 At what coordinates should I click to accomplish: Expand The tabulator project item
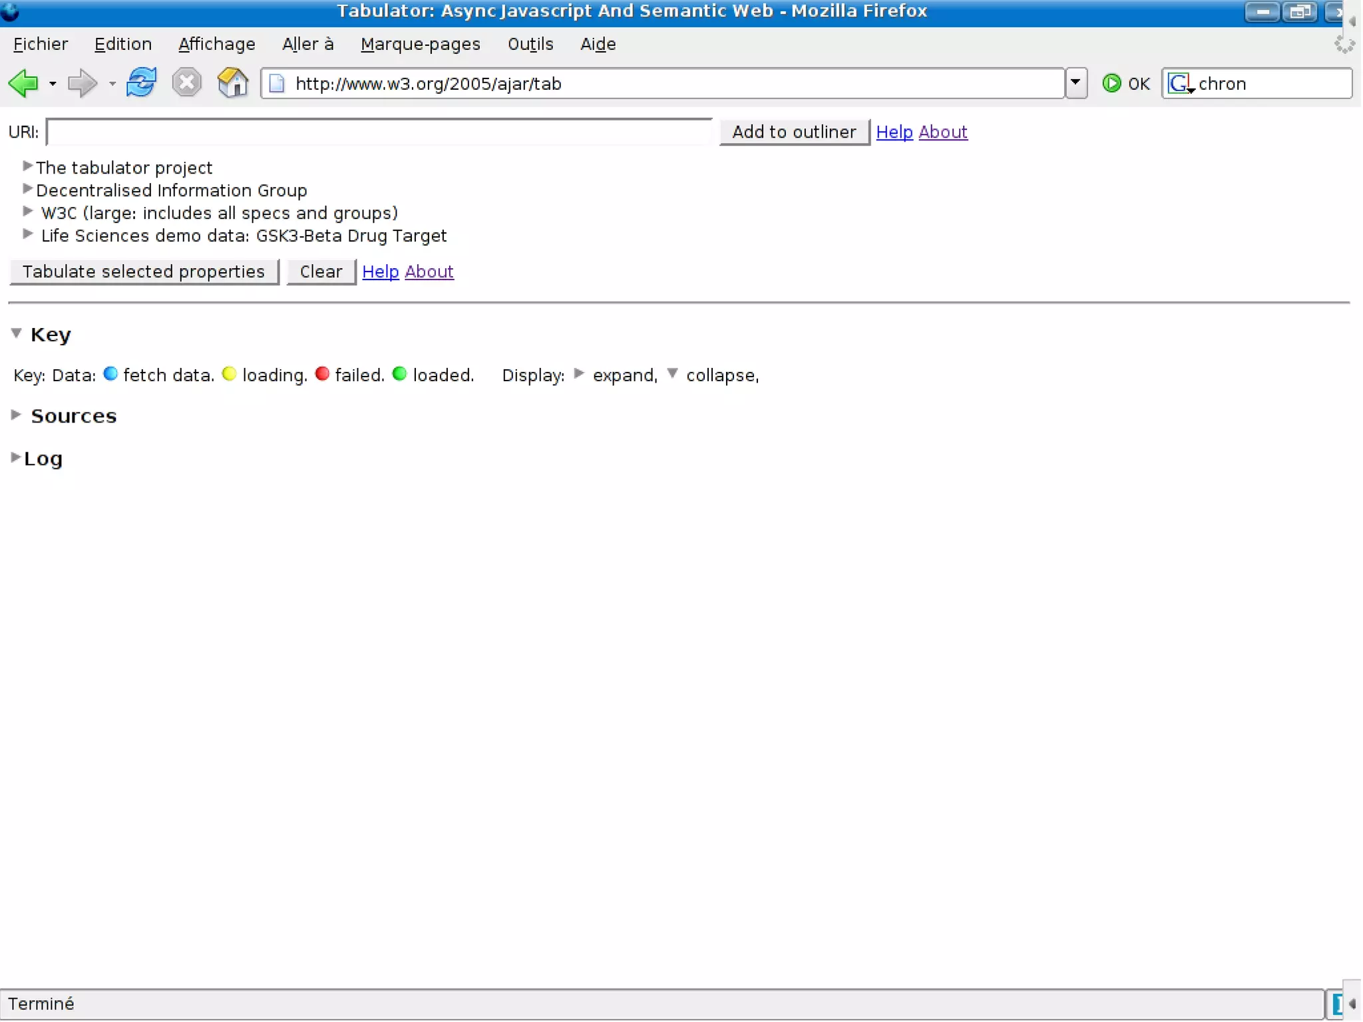coord(27,166)
